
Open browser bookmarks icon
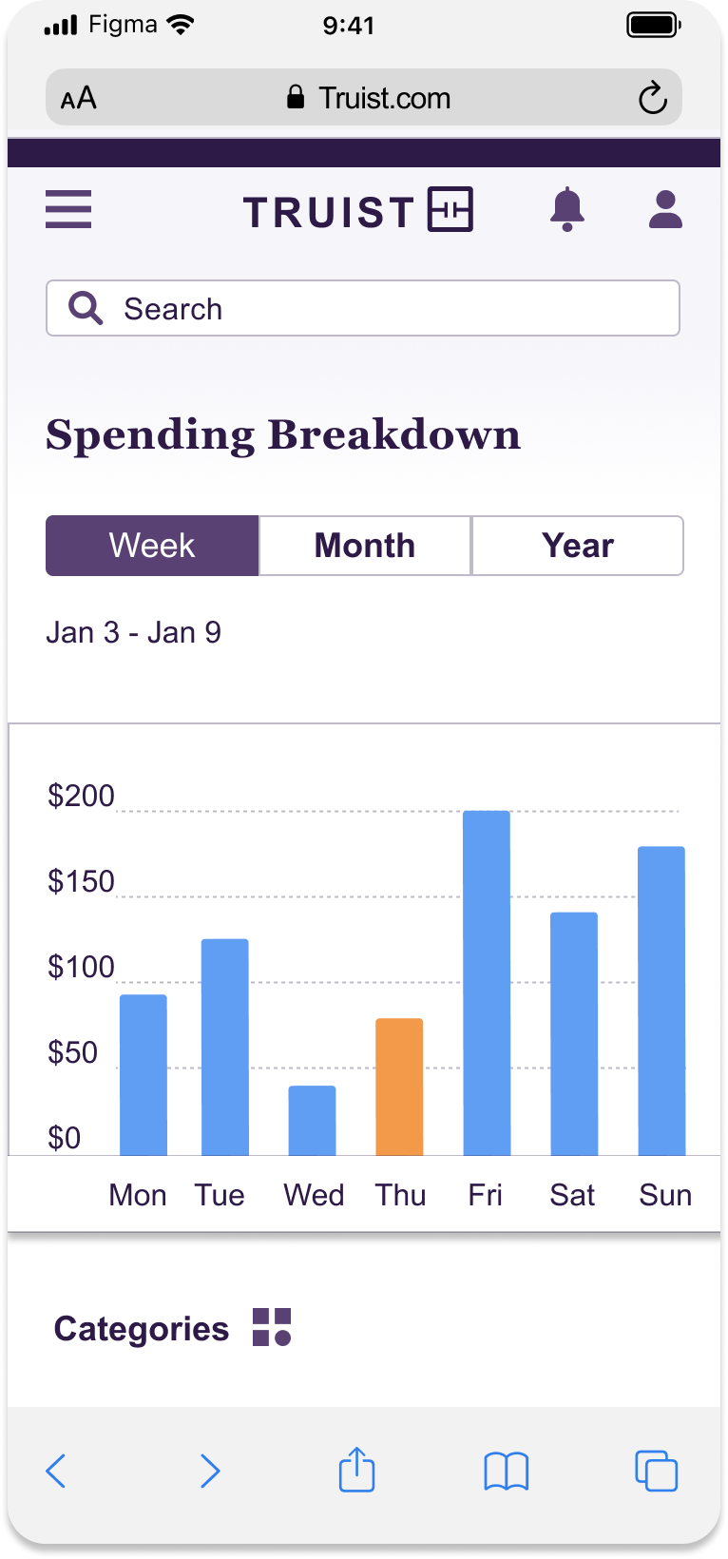tap(506, 1472)
